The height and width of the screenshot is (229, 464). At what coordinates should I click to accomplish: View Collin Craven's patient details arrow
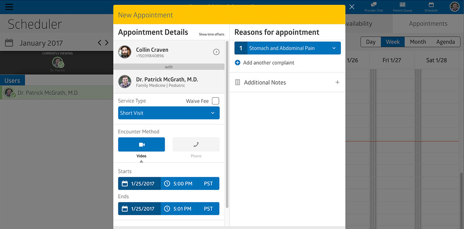pyautogui.click(x=216, y=52)
